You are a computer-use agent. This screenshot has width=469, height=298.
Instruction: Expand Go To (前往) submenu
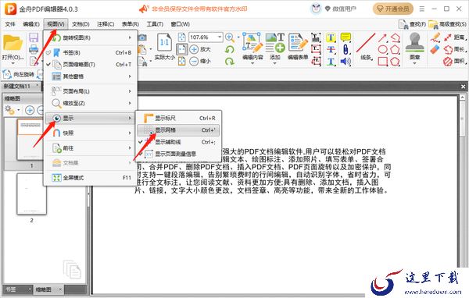91,147
